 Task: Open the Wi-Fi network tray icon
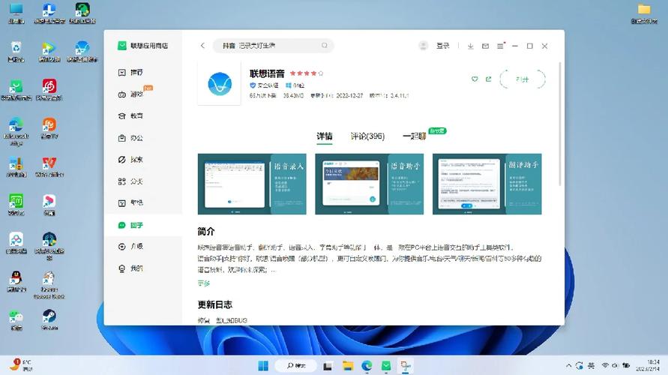click(x=605, y=366)
